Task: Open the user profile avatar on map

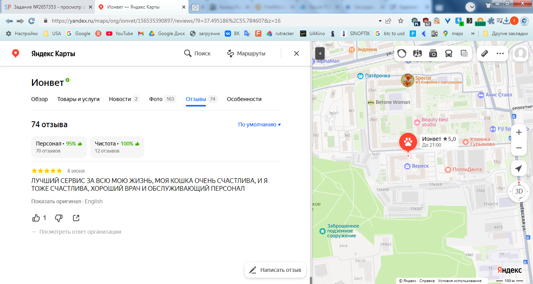Action: [521, 53]
